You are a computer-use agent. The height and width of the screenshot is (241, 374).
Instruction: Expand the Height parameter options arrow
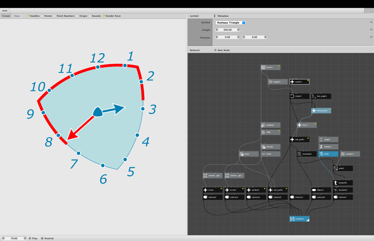[371, 30]
